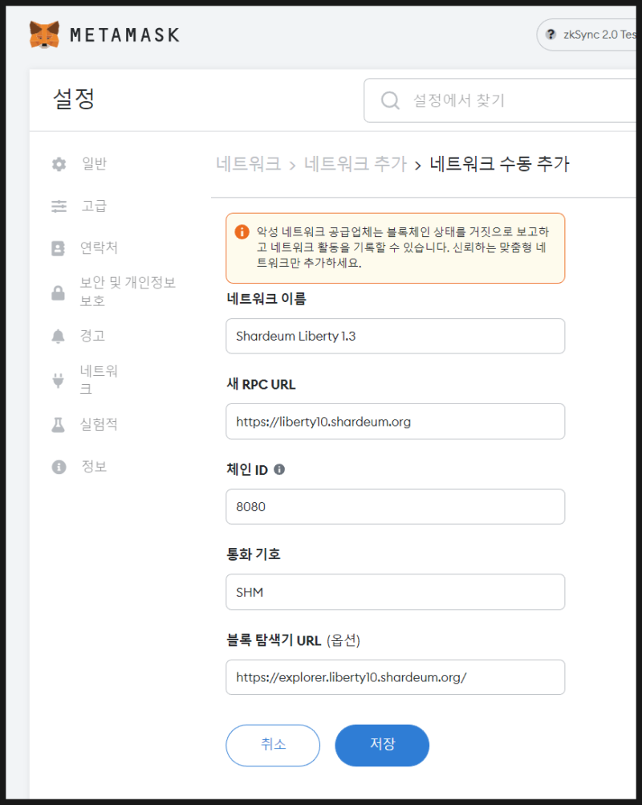
Task: Select the 새 RPC URL input field
Action: (395, 421)
